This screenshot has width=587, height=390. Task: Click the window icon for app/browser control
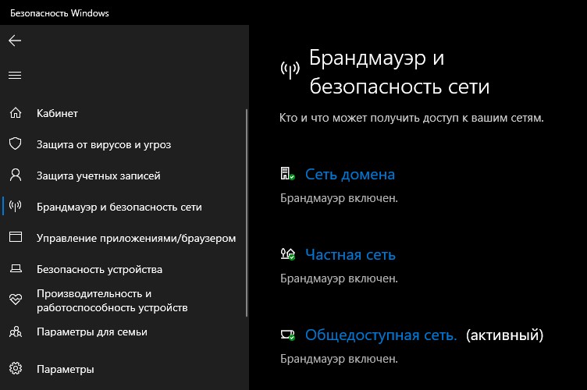point(16,237)
